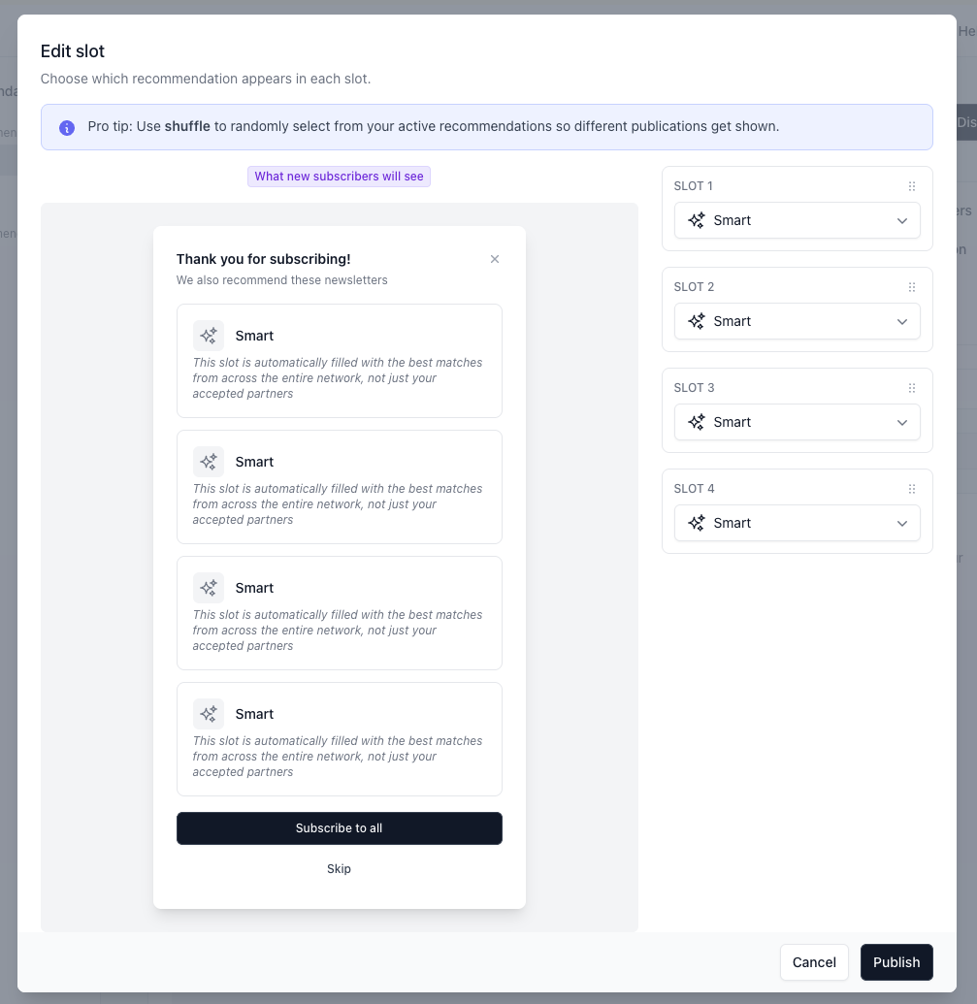Click the What new subscribers will see label
The width and height of the screenshot is (977, 1004).
click(339, 177)
